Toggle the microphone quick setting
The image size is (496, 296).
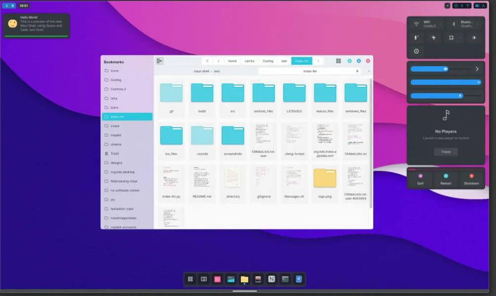point(416,37)
